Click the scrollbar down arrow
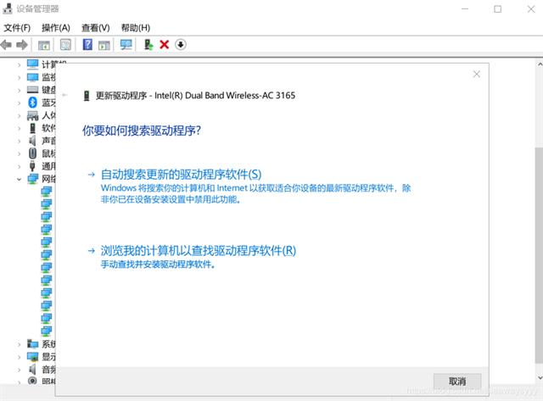 [x=540, y=377]
